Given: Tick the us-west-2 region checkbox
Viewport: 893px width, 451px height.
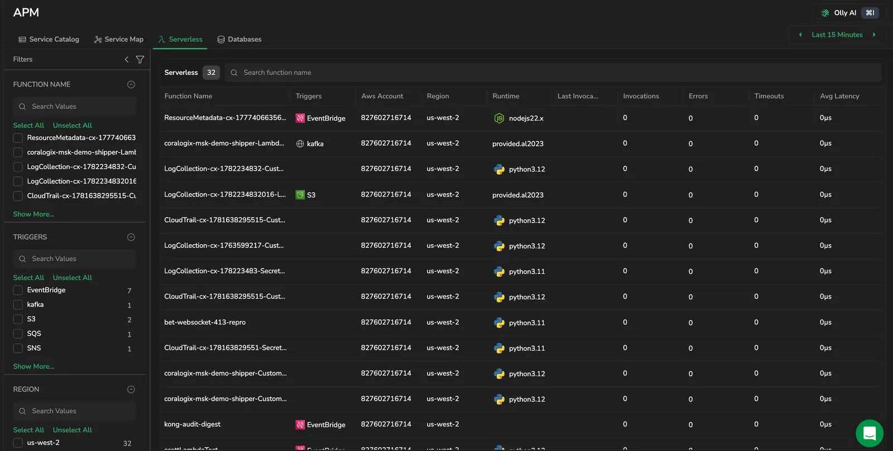Looking at the screenshot, I should (18, 443).
